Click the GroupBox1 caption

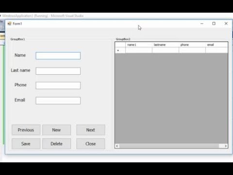(17, 39)
